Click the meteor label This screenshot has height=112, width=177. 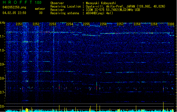pyautogui.click(x=40, y=9)
